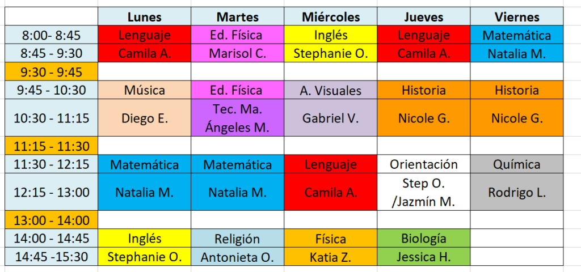Select the Katia Z. cell

331,257
